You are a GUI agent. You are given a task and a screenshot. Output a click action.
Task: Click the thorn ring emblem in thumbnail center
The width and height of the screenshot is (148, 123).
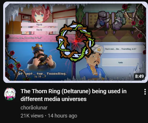click(x=75, y=42)
